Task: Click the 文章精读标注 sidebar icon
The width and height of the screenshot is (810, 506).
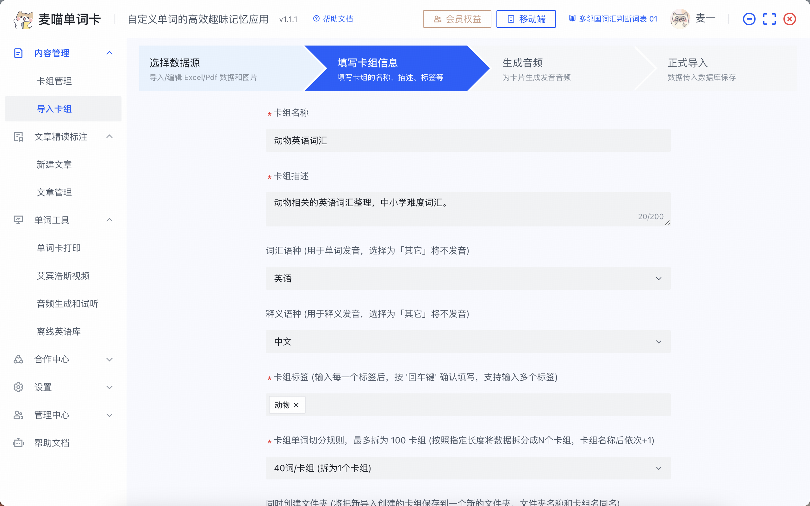Action: pyautogui.click(x=18, y=137)
